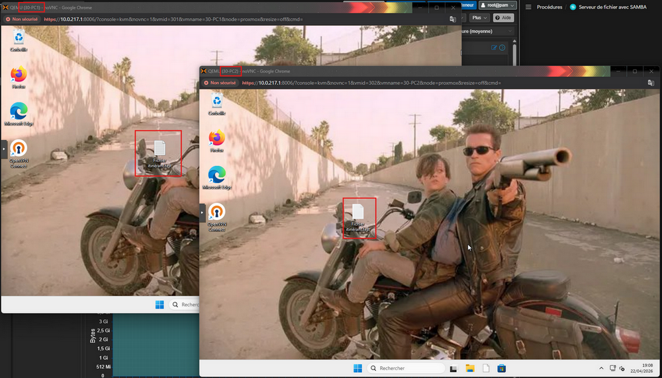Open Microsoft Store from the 30-PC2 taskbar
This screenshot has width=662, height=378.
pyautogui.click(x=502, y=368)
